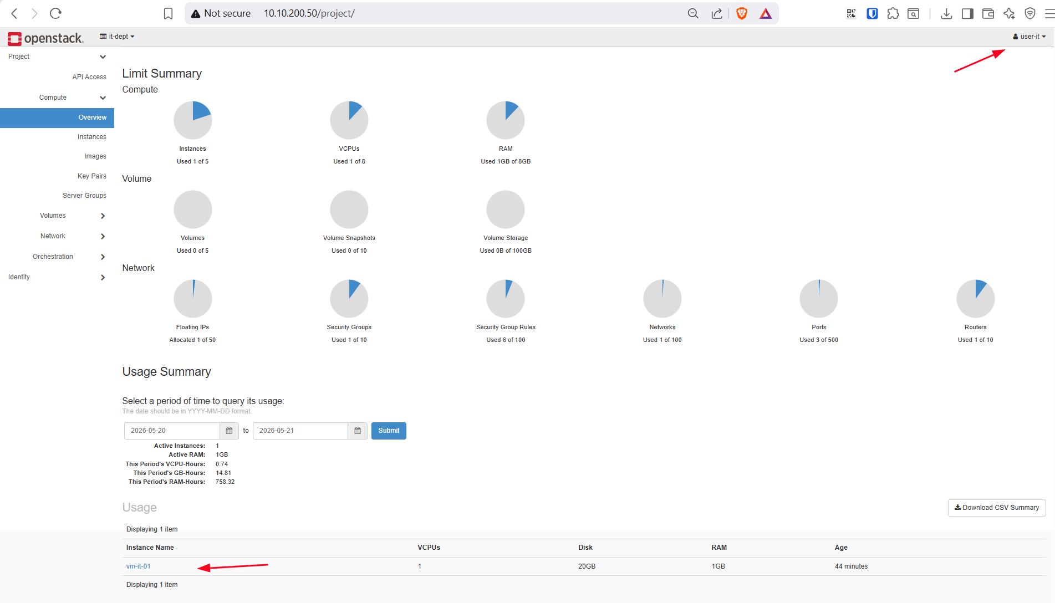Click the Routers usage pie chart
Screen dimensions: 1055x603
tap(976, 299)
